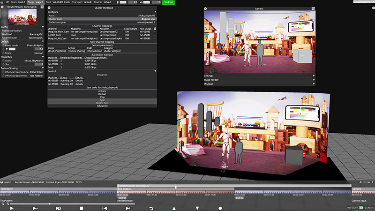The image size is (375, 211).
Task: Open the Transport default menu
Action: 82,2
